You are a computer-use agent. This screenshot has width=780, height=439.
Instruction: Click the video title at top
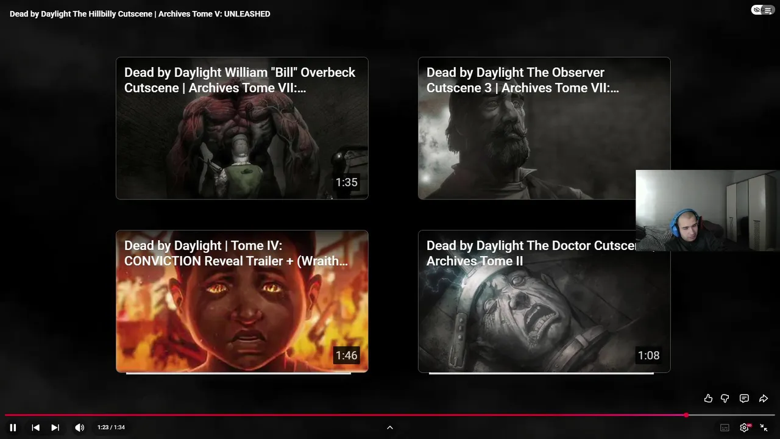coord(140,13)
